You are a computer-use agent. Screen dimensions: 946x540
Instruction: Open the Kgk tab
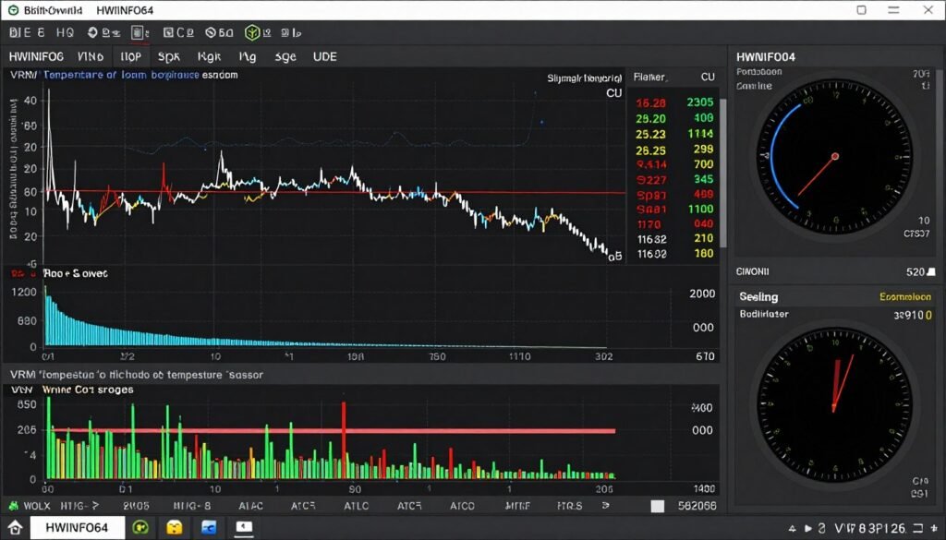click(210, 56)
